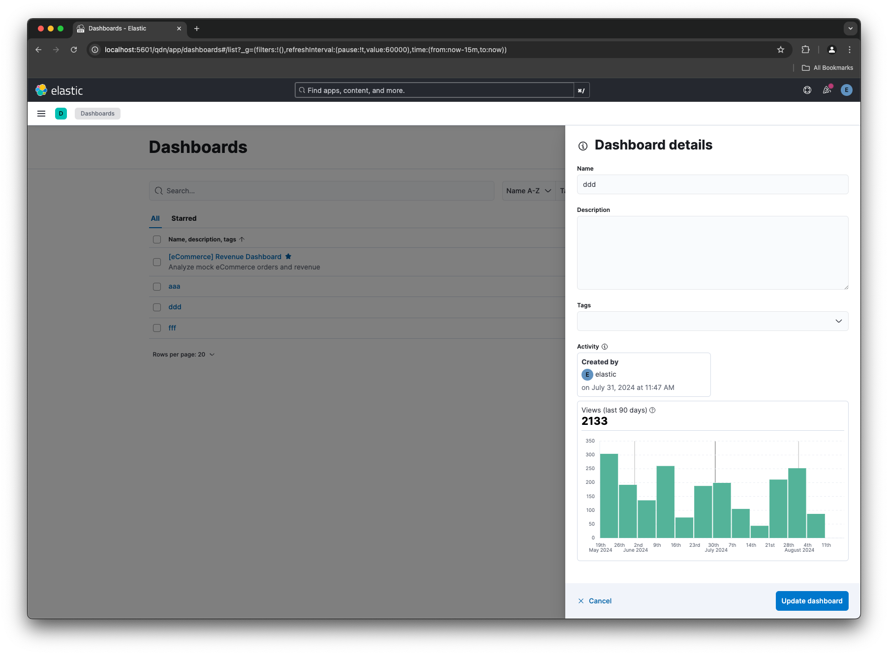Click the Dashboard details info icon
888x655 pixels.
point(583,146)
